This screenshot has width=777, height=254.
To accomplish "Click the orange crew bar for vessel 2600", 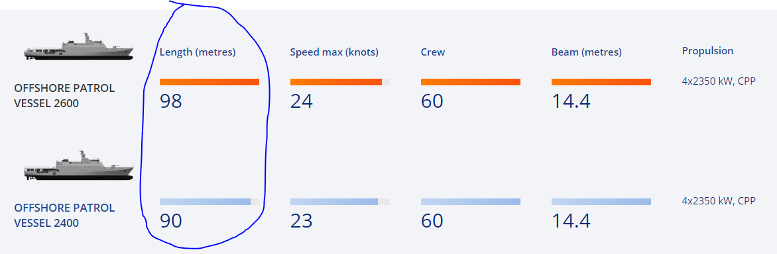I will pos(470,82).
